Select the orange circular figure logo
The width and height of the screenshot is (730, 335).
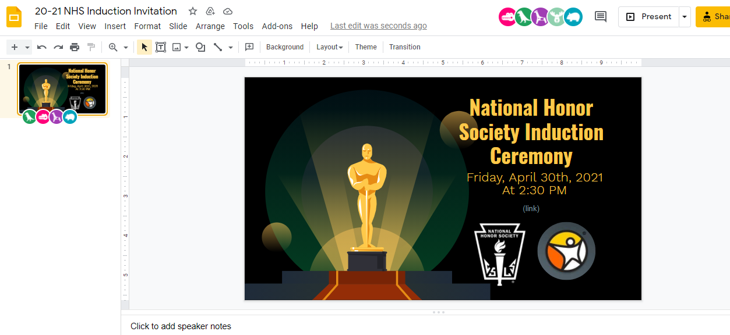click(566, 251)
